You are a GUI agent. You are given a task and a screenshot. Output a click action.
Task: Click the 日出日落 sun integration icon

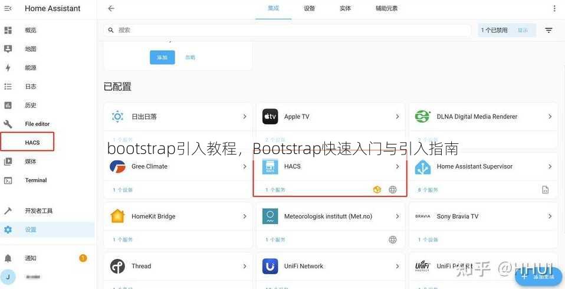coord(117,116)
